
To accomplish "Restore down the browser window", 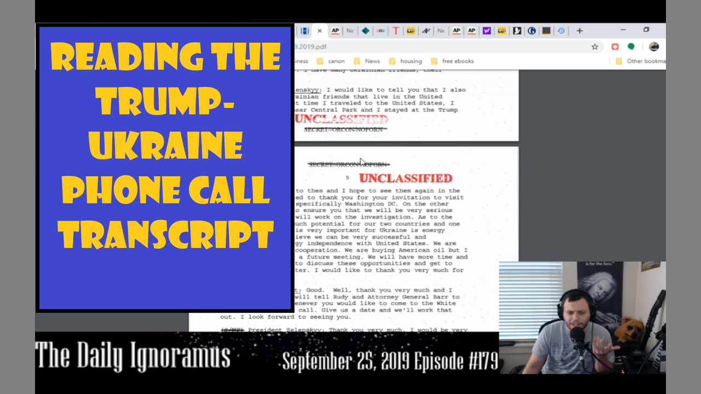I will pos(646,30).
